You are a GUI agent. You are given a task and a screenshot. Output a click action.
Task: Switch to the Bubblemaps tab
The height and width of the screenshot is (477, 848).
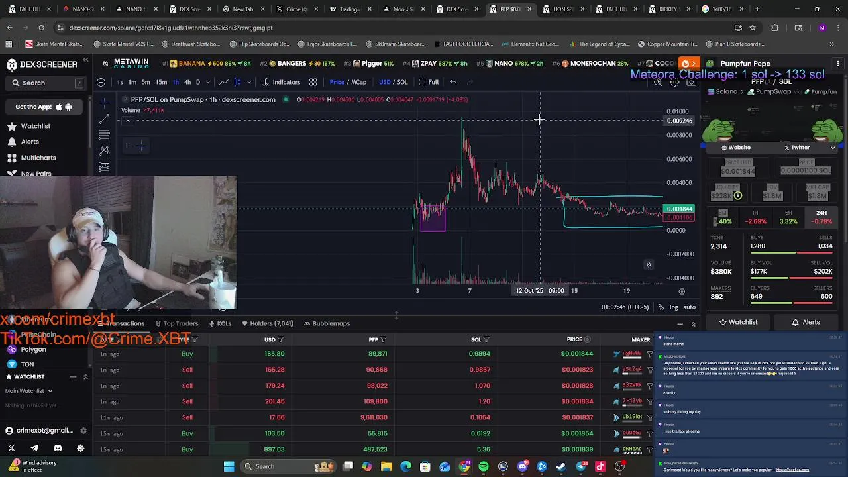click(327, 323)
